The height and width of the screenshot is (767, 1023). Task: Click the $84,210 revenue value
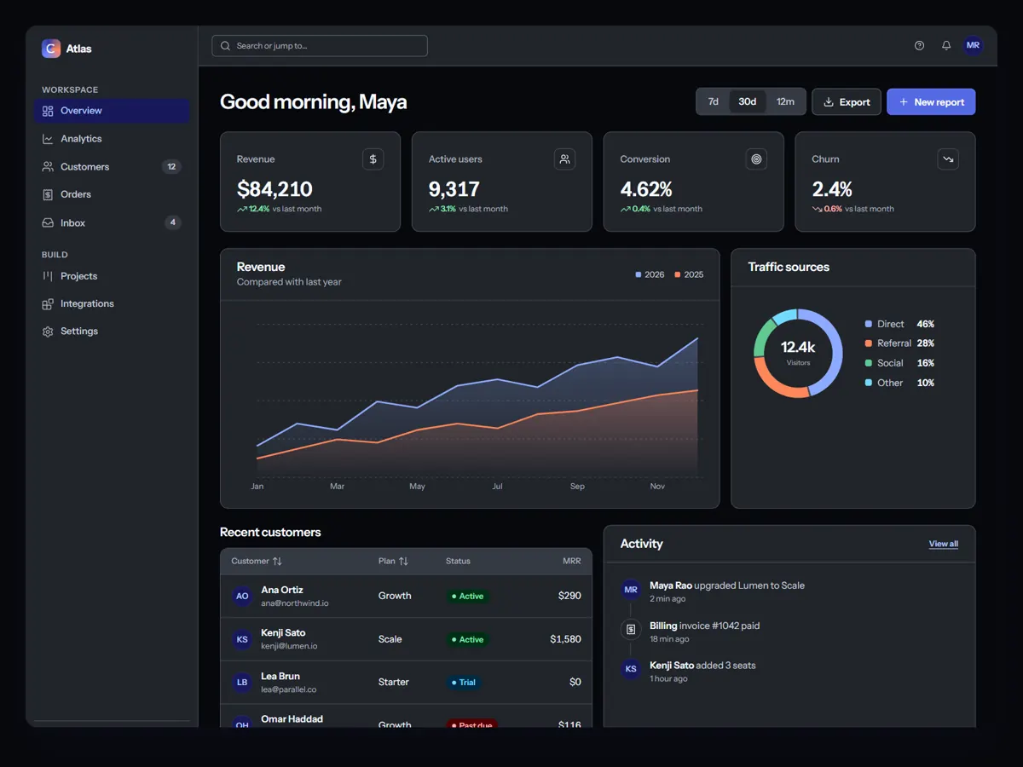click(275, 189)
